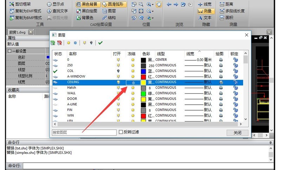Click the sun icon left of the snowflake
Screen dimensions: 281x170
click(x=68, y=43)
